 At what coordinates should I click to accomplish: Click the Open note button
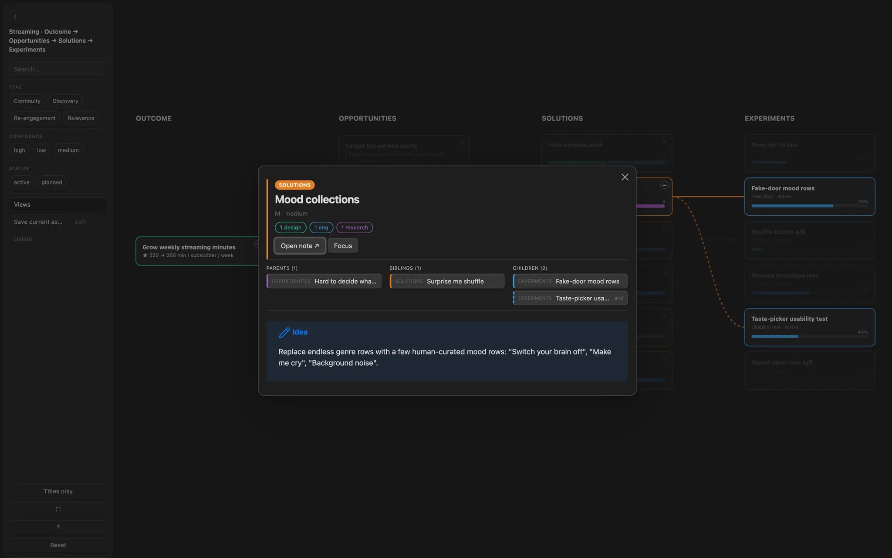[300, 246]
